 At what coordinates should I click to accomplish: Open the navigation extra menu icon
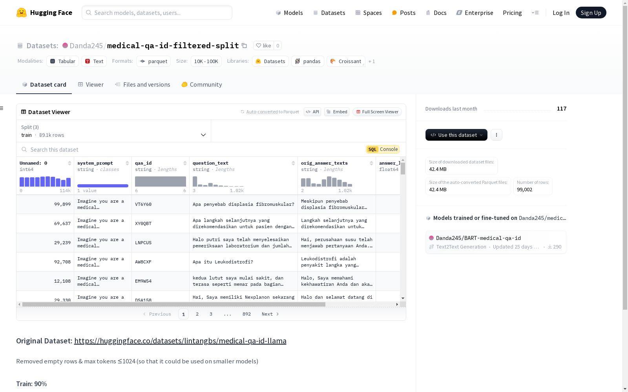[x=535, y=13]
